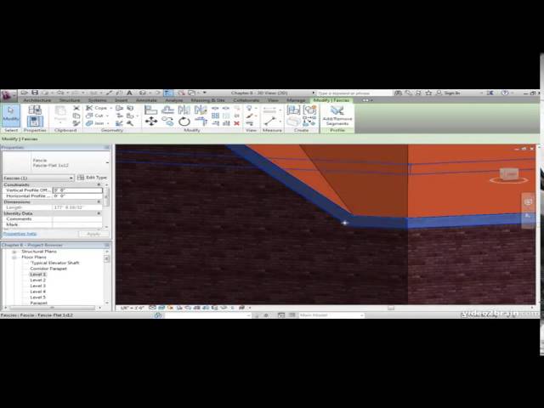Screen dimensions: 544x408
Task: Open the Cut geometry dropdown arrow
Action: (108, 116)
